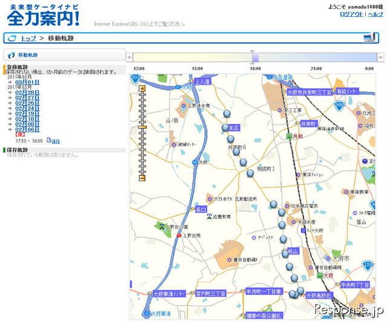The image size is (387, 321).
Task: Click the map zoom level slider handle
Action: (142, 127)
